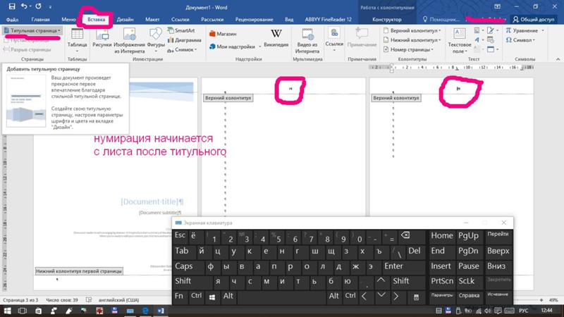This screenshot has width=564, height=317.
Task: Insert date and time calendar icon
Action: pyautogui.click(x=491, y=39)
